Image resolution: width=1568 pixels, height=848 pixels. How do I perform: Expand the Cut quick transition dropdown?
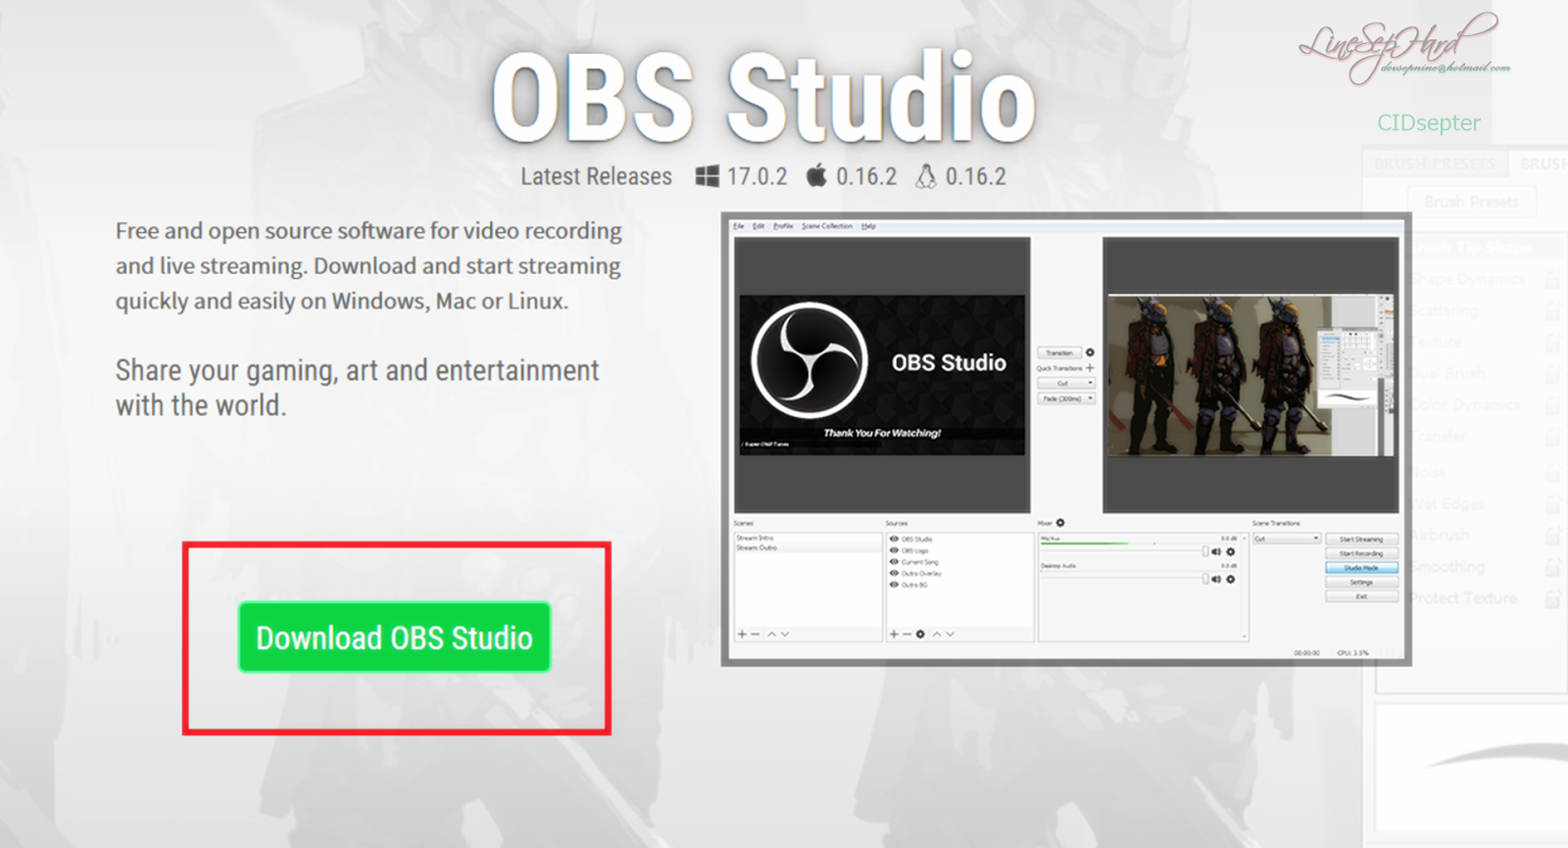[1066, 383]
